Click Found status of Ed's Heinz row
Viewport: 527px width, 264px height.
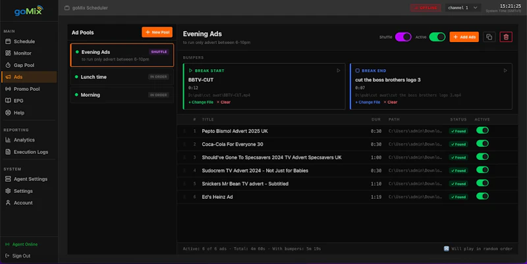[x=458, y=197]
